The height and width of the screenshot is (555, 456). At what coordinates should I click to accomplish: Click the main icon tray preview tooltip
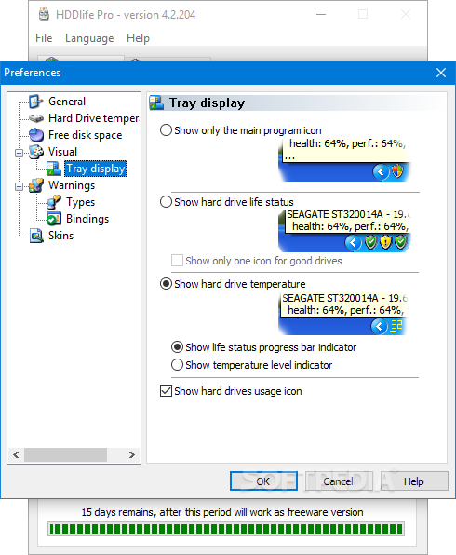345,150
